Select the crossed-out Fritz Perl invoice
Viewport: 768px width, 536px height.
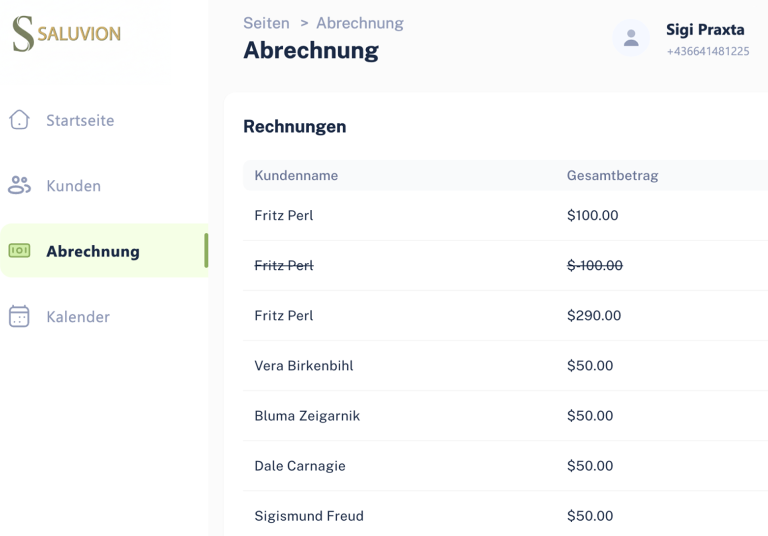tap(284, 265)
